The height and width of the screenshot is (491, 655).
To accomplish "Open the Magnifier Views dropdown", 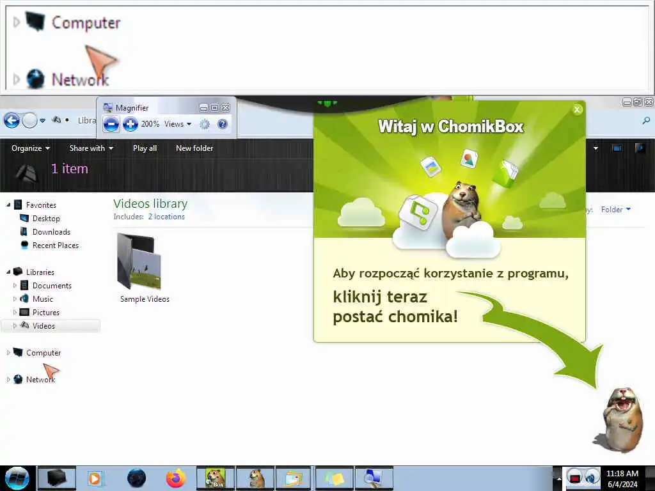I will (x=178, y=124).
